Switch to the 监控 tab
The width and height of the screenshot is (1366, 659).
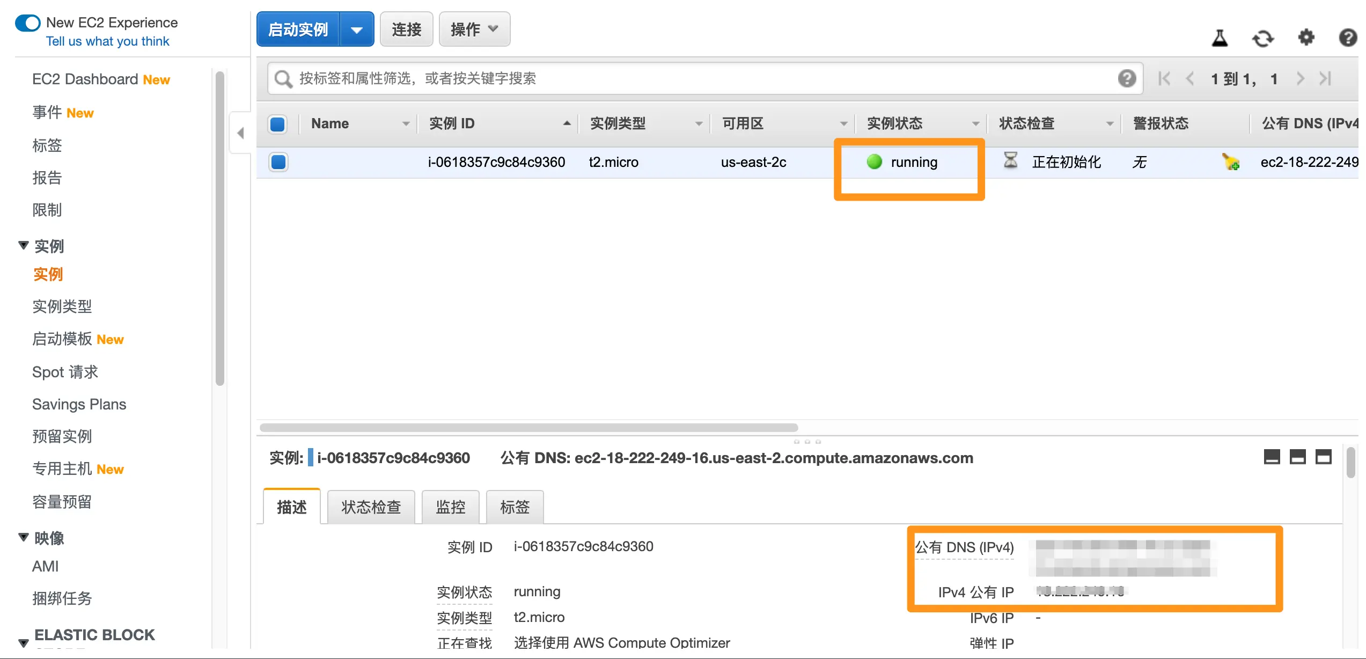coord(450,507)
